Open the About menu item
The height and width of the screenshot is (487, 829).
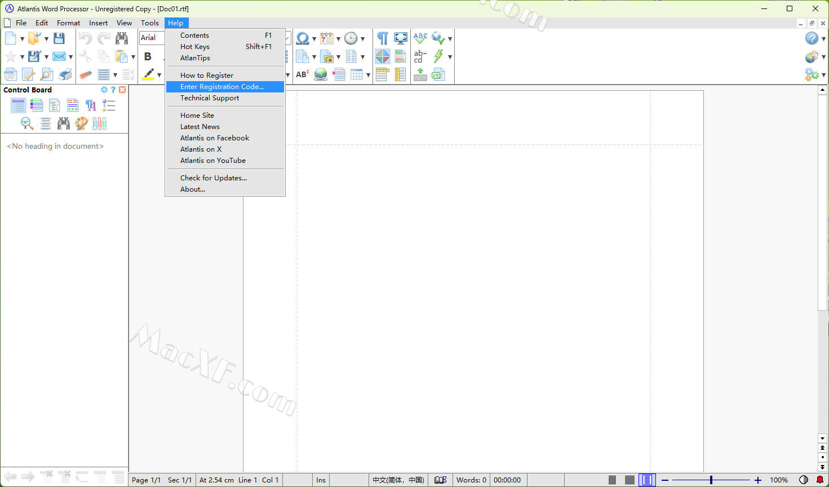225,189
